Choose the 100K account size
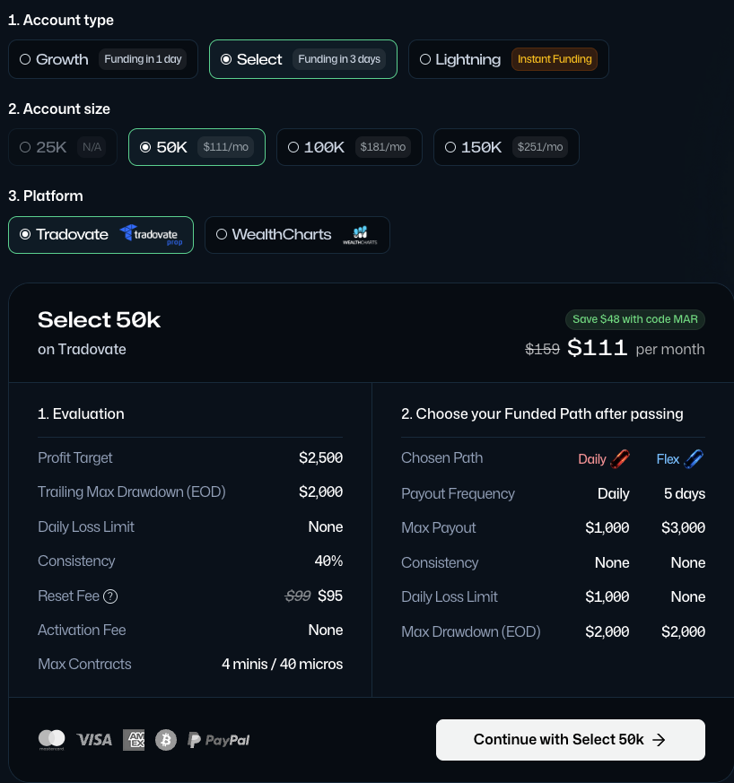 pyautogui.click(x=349, y=147)
